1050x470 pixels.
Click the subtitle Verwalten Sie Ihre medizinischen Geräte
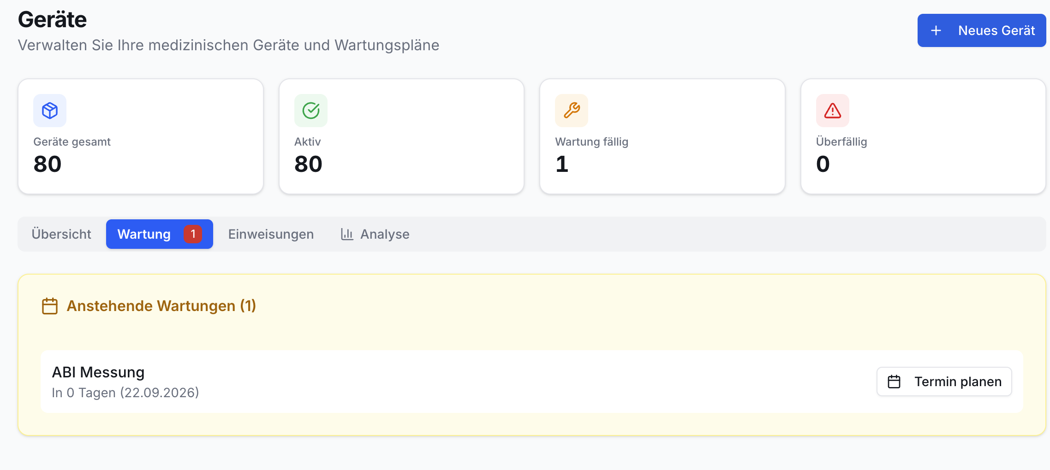point(228,45)
